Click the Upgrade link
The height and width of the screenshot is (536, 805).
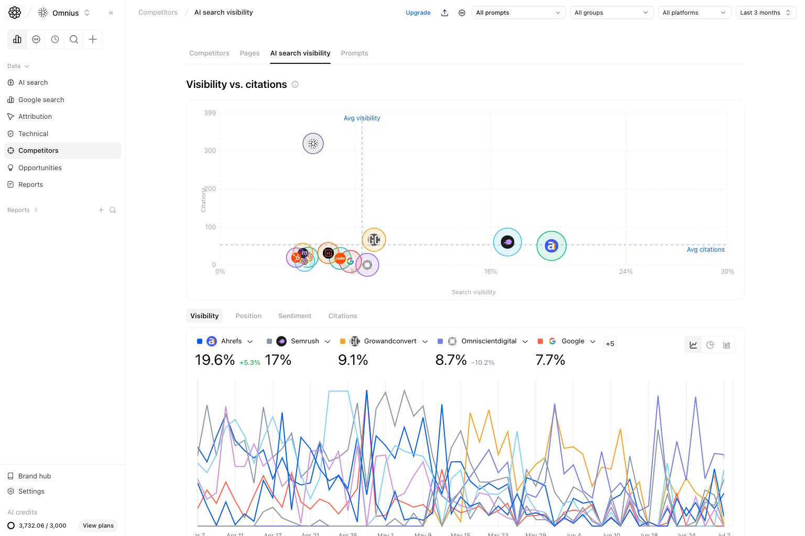(418, 13)
